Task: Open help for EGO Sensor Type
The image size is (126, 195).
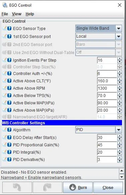Action: (9, 28)
